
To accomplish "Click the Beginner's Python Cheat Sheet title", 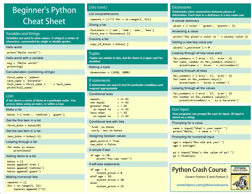I will [x=44, y=16].
